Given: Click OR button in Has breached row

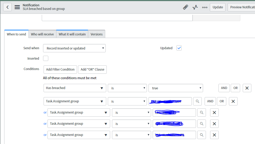Looking at the screenshot, I should tap(235, 88).
